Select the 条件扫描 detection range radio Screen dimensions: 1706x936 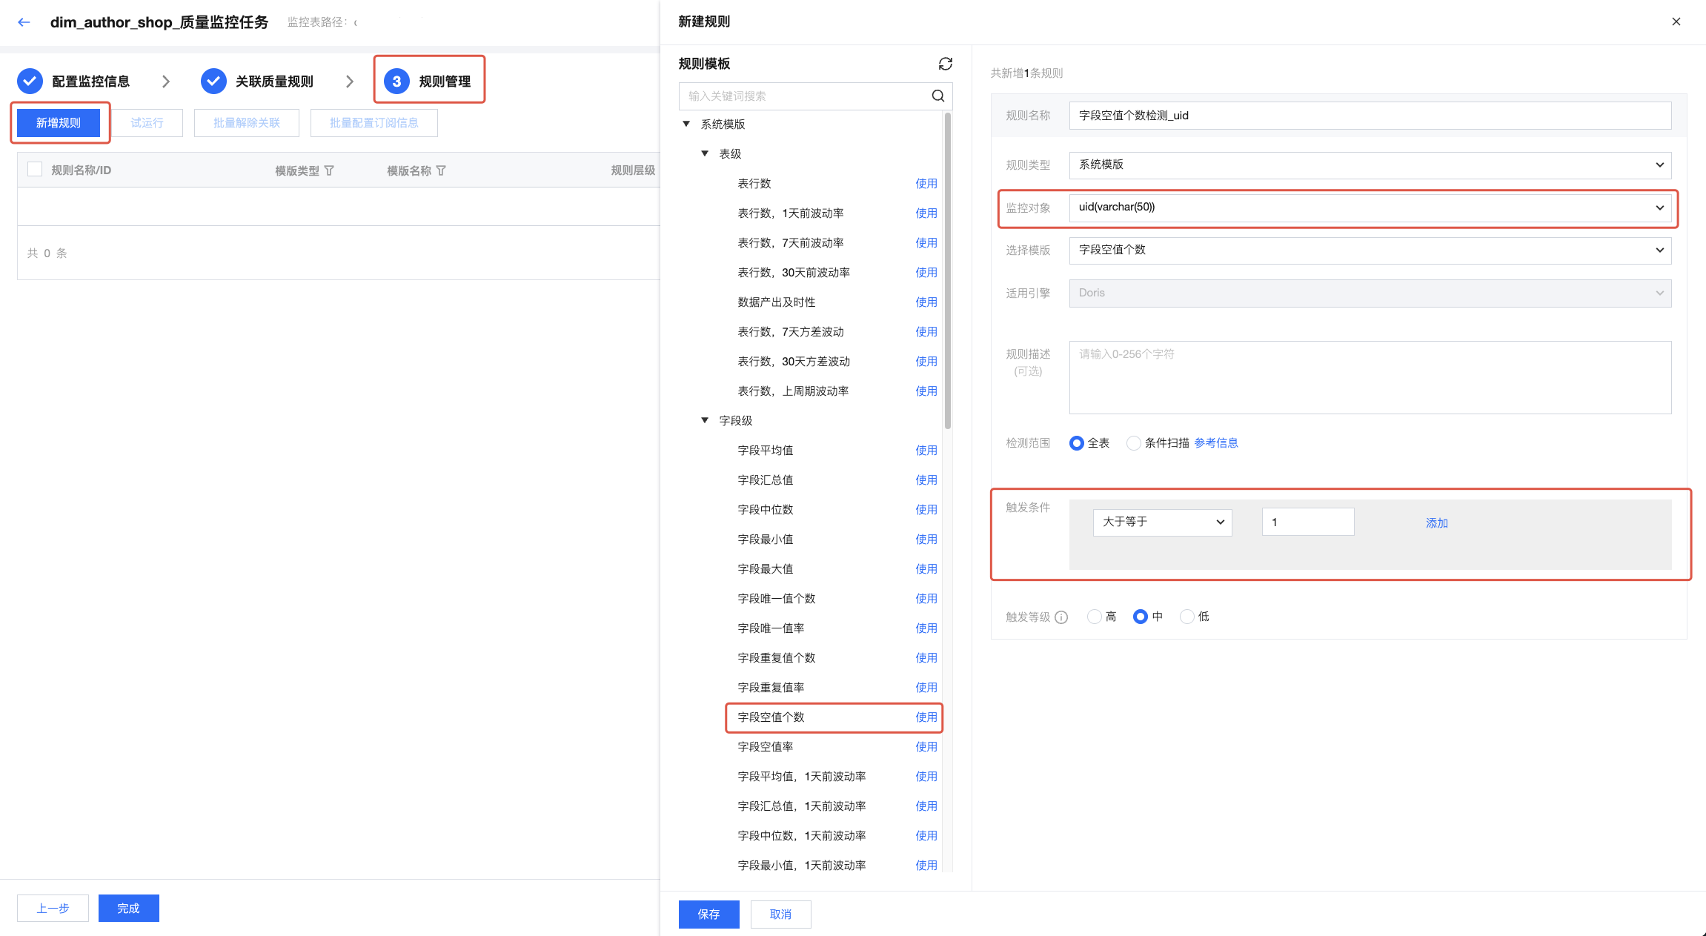coord(1133,443)
